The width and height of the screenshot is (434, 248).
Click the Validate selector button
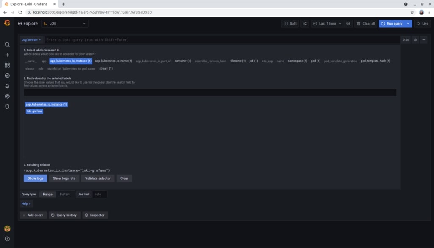(x=98, y=178)
